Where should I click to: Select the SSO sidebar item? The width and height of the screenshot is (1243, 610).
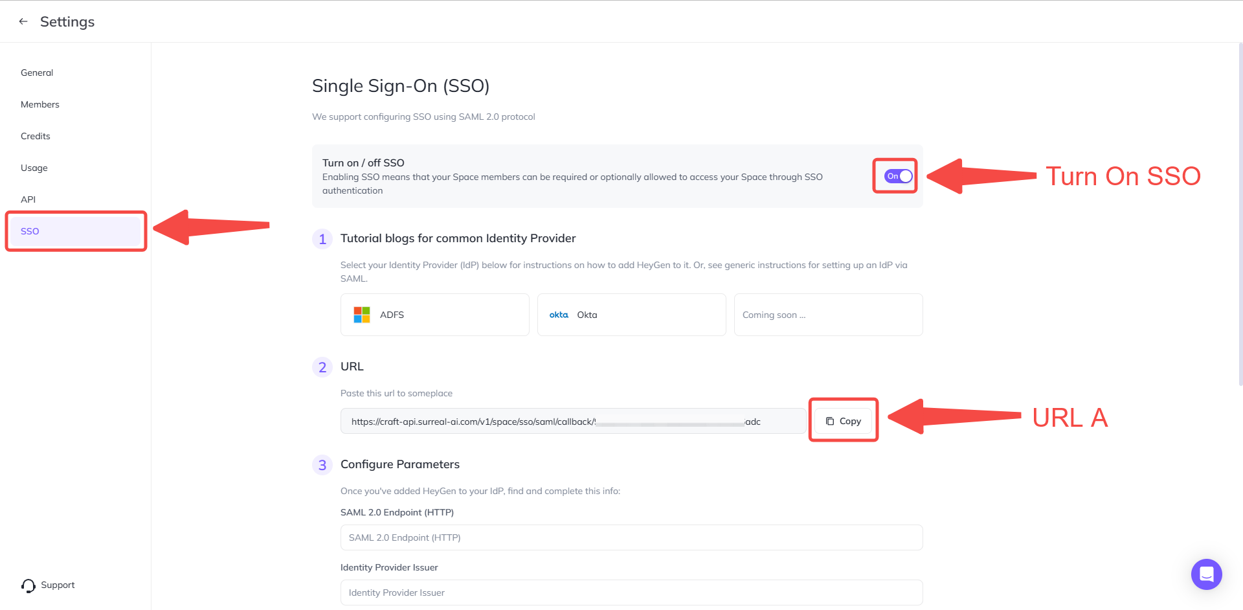[x=76, y=231]
